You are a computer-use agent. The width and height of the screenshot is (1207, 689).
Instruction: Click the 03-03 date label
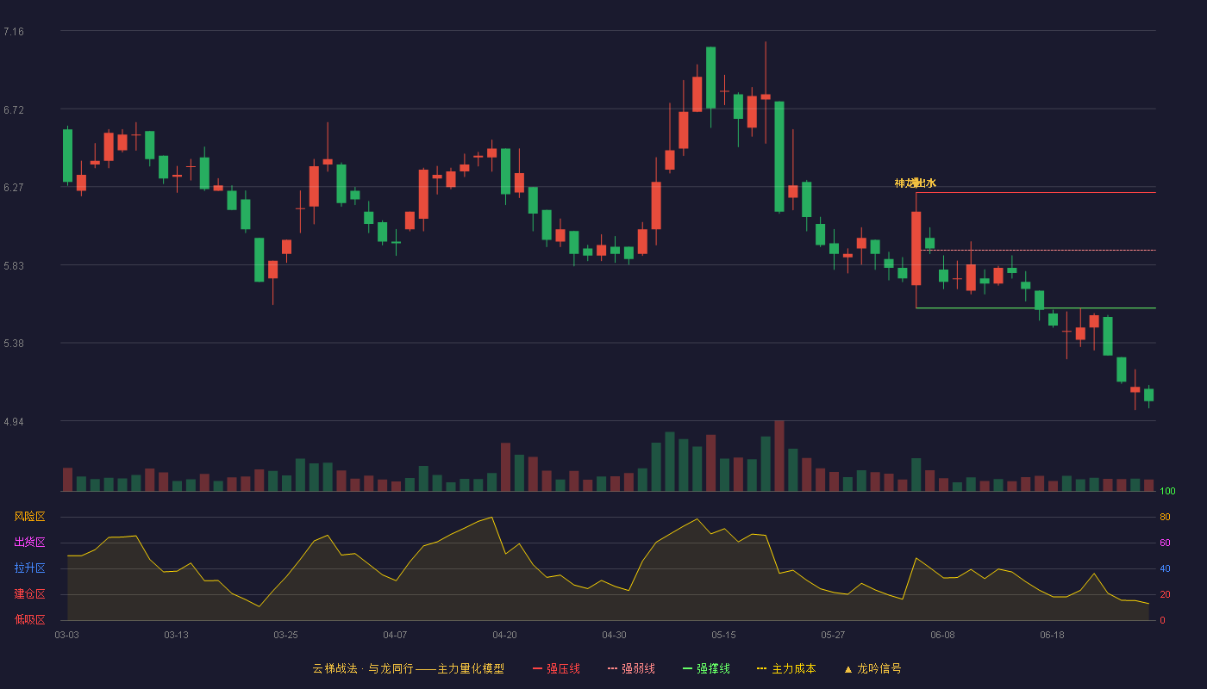66,635
